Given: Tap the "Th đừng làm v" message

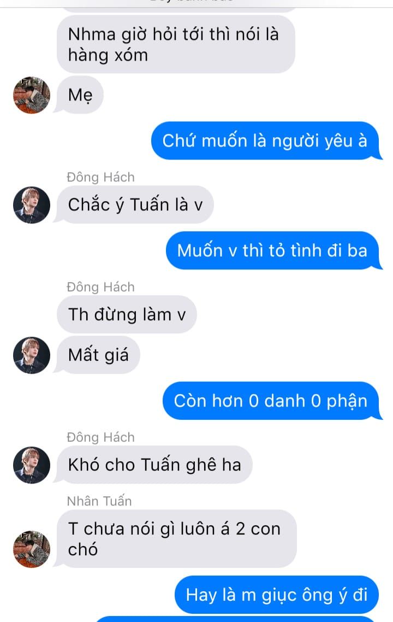Looking at the screenshot, I should pyautogui.click(x=127, y=315).
